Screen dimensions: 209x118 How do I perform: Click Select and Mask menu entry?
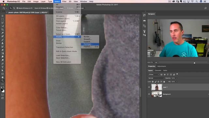pos(67,34)
